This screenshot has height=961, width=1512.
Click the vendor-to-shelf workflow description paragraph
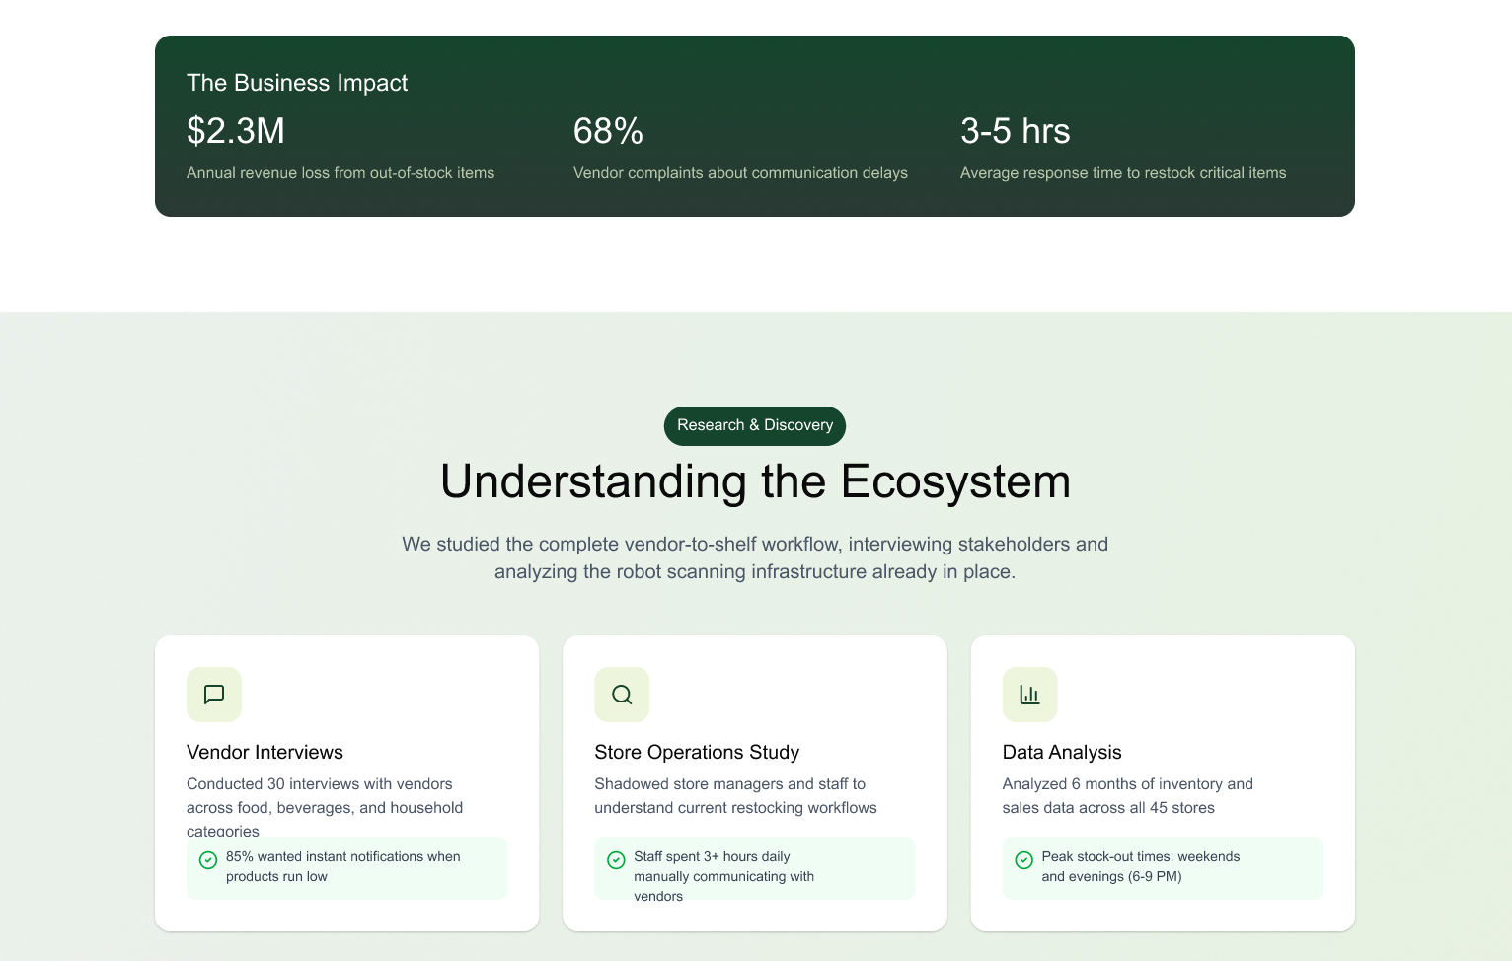coord(755,557)
